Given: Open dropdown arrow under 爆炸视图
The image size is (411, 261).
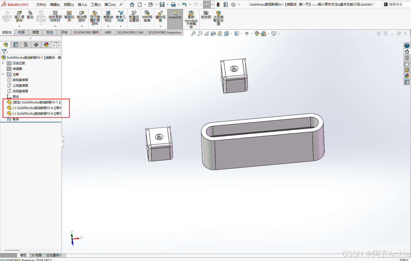Looking at the screenshot, I should click(160, 26).
